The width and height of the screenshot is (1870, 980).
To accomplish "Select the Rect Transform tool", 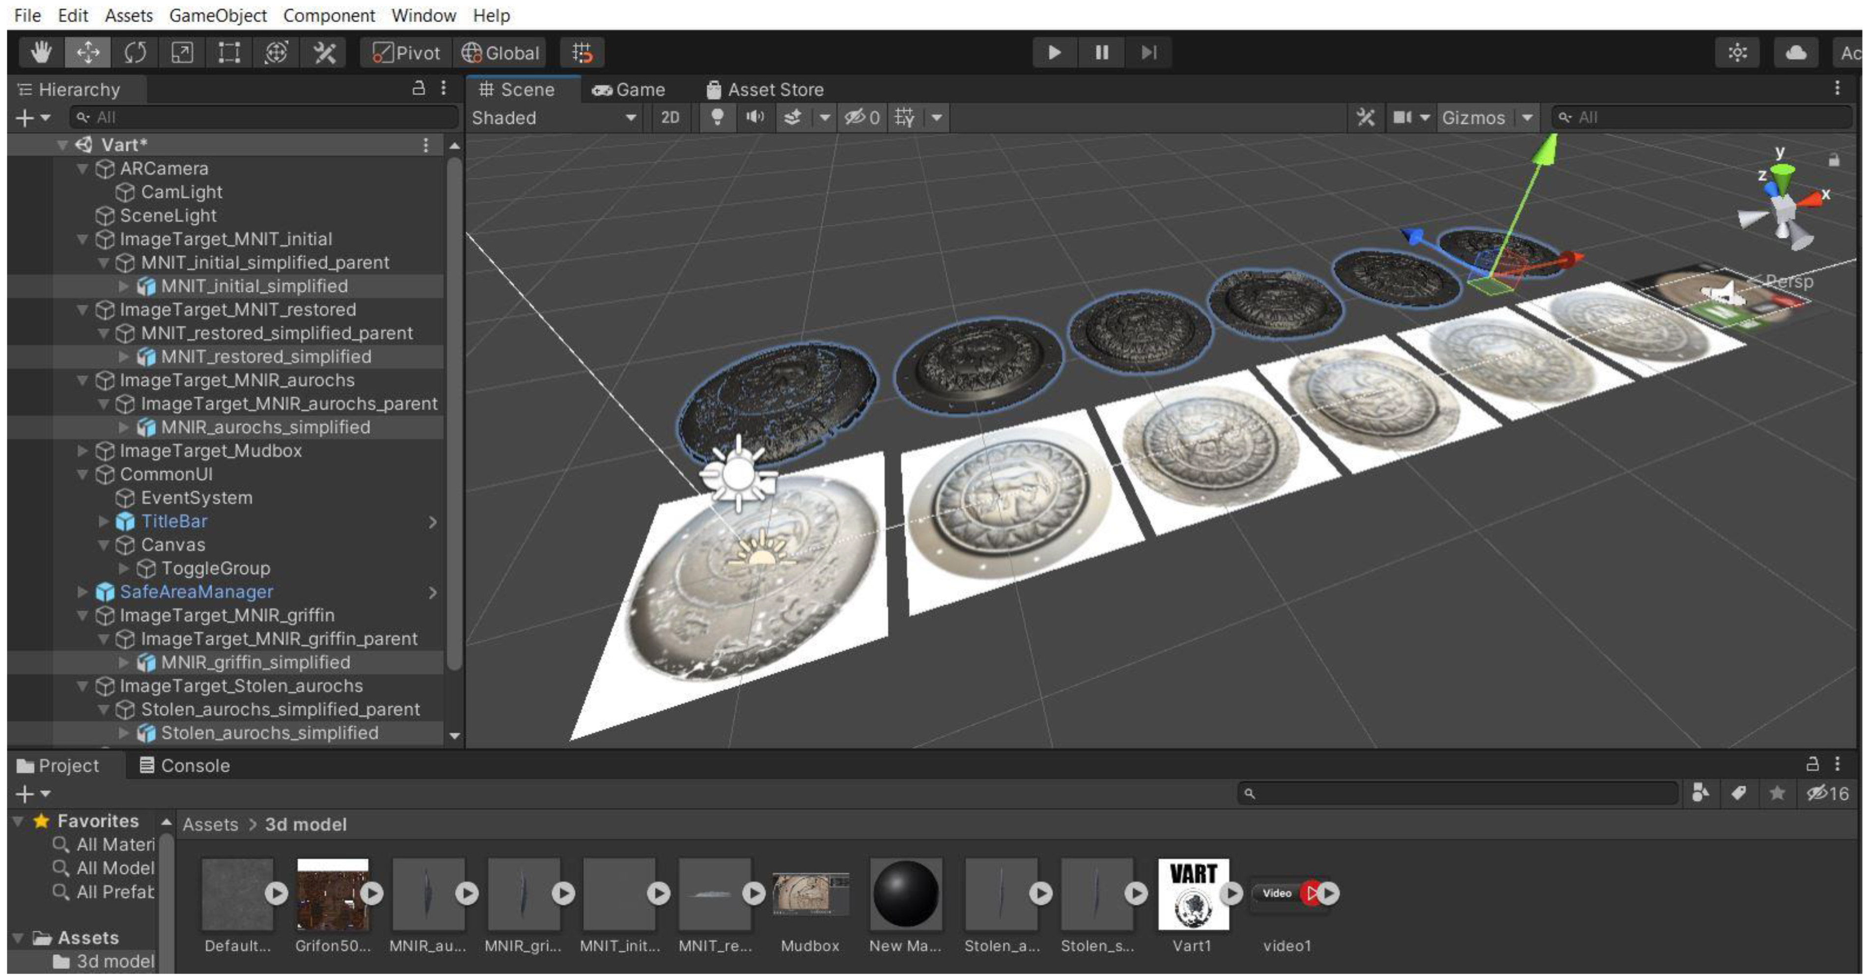I will point(229,52).
